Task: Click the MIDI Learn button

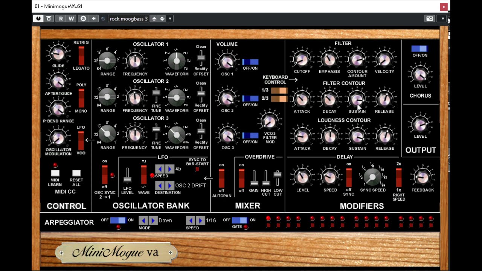Action: click(x=55, y=173)
